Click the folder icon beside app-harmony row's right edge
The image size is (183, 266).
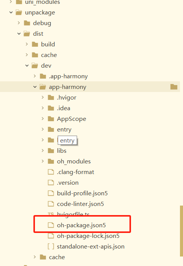[x=174, y=87]
